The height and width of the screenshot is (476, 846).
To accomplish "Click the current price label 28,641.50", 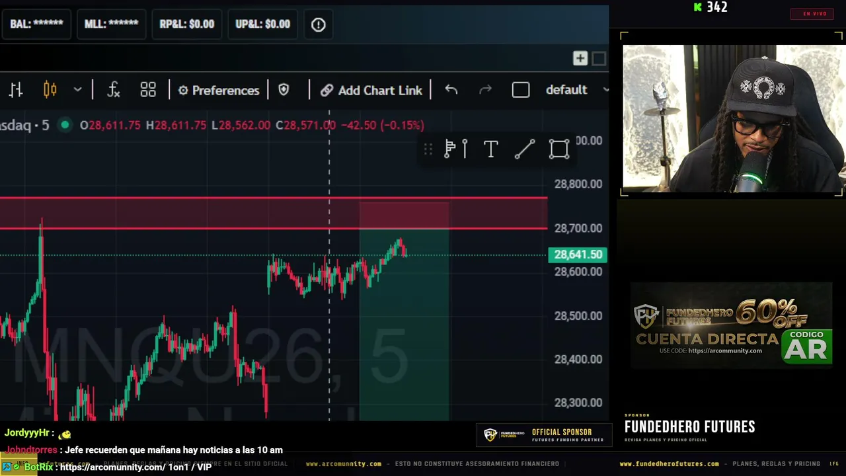I will (577, 255).
